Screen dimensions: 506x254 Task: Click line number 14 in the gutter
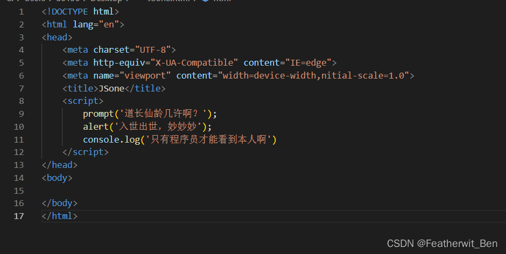click(x=19, y=178)
